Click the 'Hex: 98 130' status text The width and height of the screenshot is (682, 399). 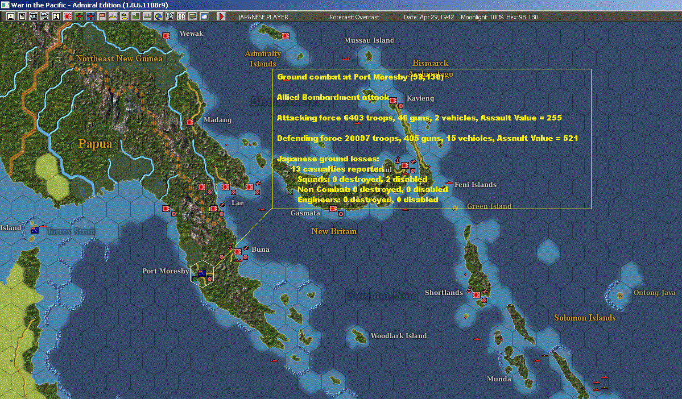(522, 17)
